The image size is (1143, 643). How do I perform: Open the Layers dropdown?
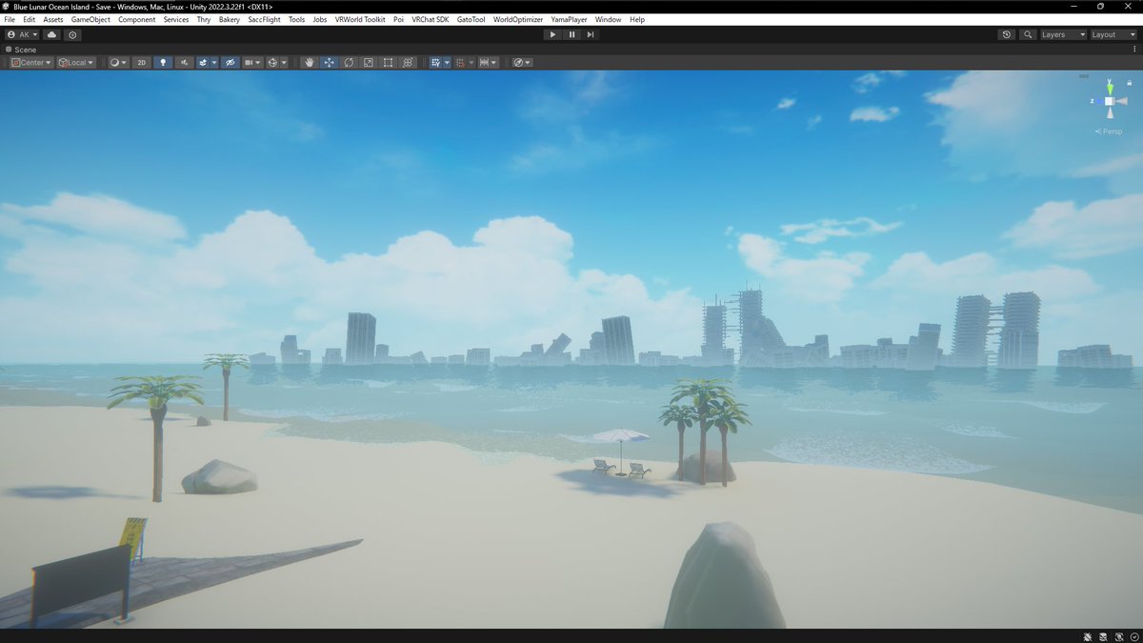point(1063,34)
